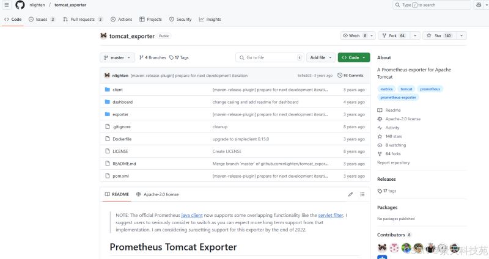Switch to the Pull requests tab
The image size is (489, 259).
(x=83, y=20)
